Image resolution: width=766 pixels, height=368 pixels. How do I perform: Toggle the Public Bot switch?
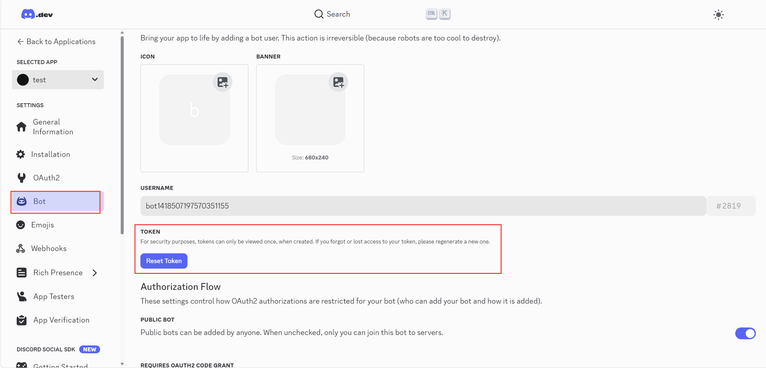pos(745,333)
